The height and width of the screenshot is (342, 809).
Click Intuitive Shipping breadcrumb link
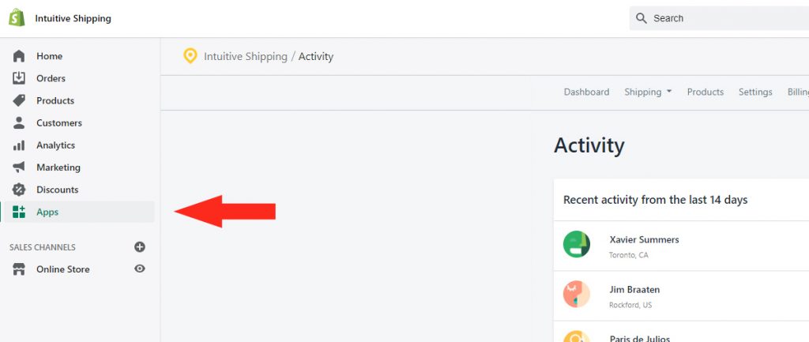click(246, 56)
